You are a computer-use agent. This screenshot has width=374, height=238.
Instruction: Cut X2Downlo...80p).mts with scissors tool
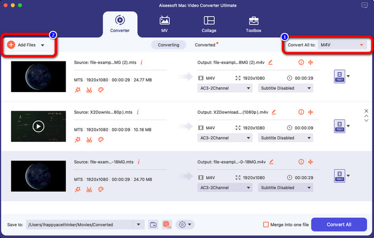[x=89, y=140]
